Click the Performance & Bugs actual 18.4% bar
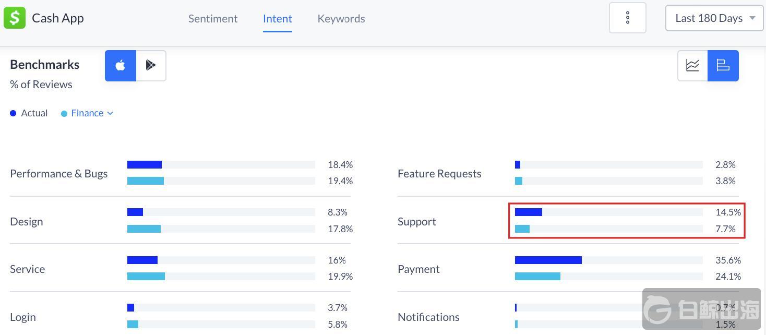Screen dimensions: 766x335 click(145, 165)
